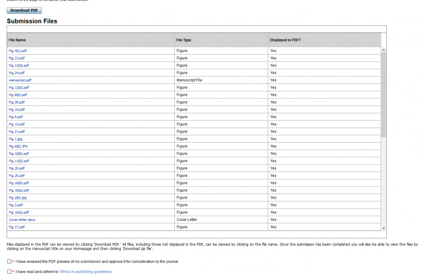Open Ethics in publishing guidelines link
425x276 pixels.
pos(85,272)
